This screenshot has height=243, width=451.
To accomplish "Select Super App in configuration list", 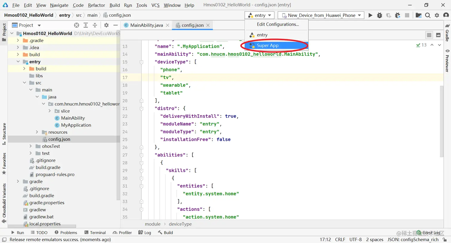I will point(277,45).
